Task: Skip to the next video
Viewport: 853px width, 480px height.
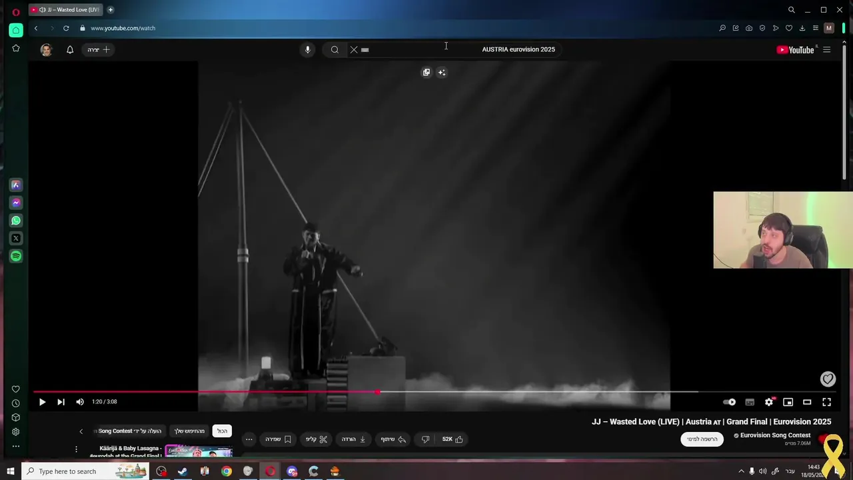Action: (x=61, y=402)
